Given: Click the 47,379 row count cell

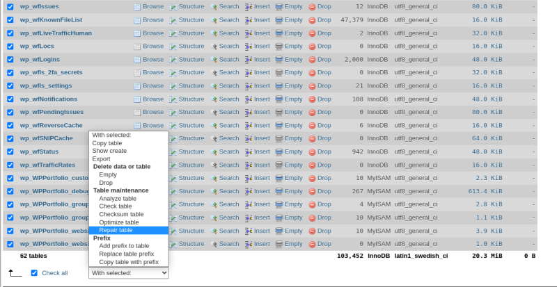Looking at the screenshot, I should 352,20.
